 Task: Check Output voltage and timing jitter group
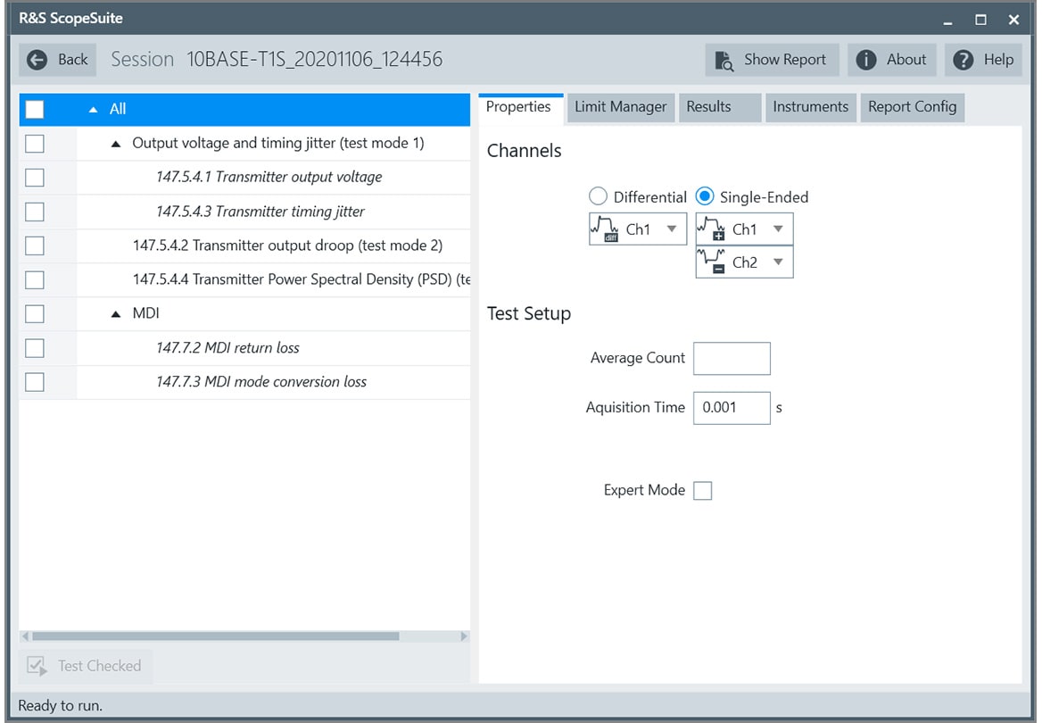coord(35,143)
